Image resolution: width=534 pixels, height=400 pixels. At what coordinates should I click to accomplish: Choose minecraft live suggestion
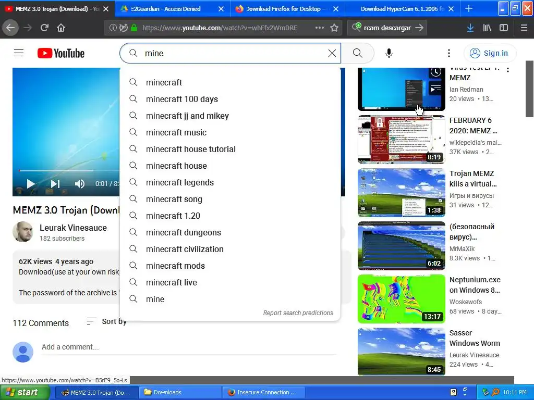click(230, 282)
